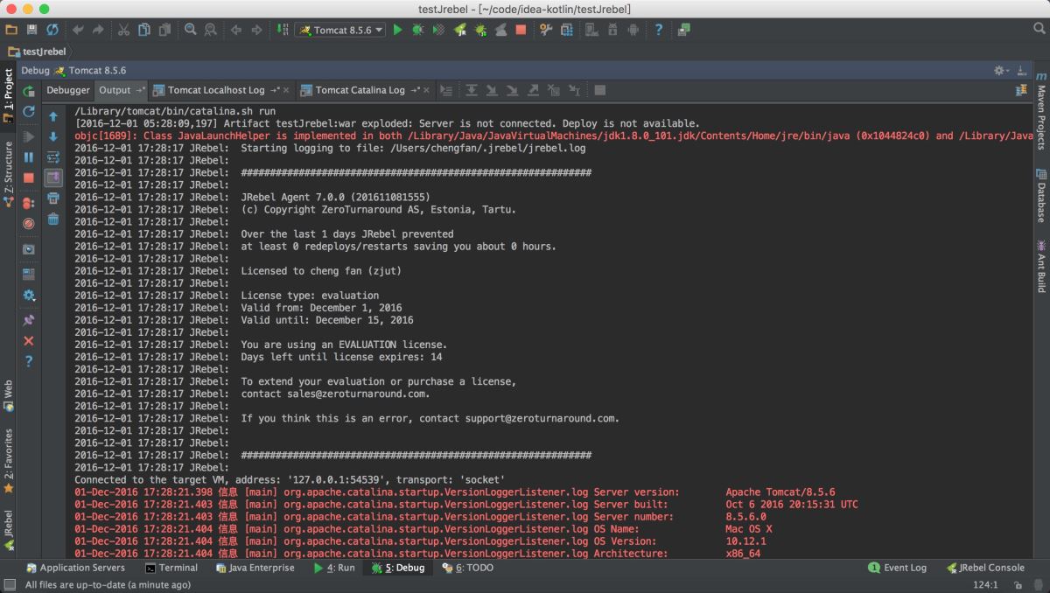1050x593 pixels.
Task: Open Help with the question mark in top toolbar
Action: point(658,30)
